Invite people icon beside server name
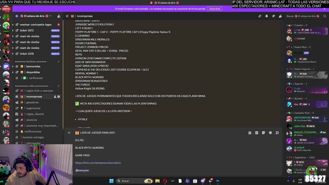The width and height of the screenshot is (329, 185). pos(59,16)
